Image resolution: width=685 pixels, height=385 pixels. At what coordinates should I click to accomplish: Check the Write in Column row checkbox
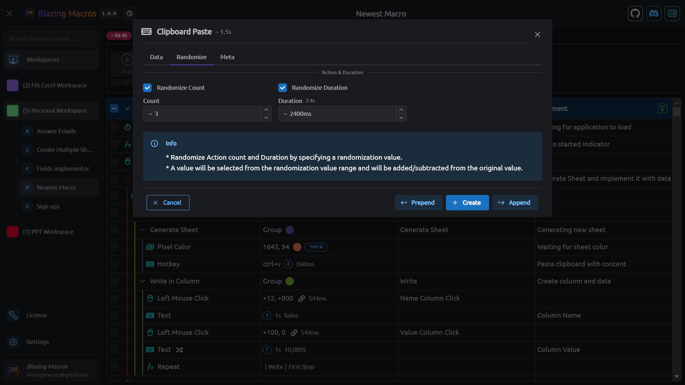tap(114, 281)
